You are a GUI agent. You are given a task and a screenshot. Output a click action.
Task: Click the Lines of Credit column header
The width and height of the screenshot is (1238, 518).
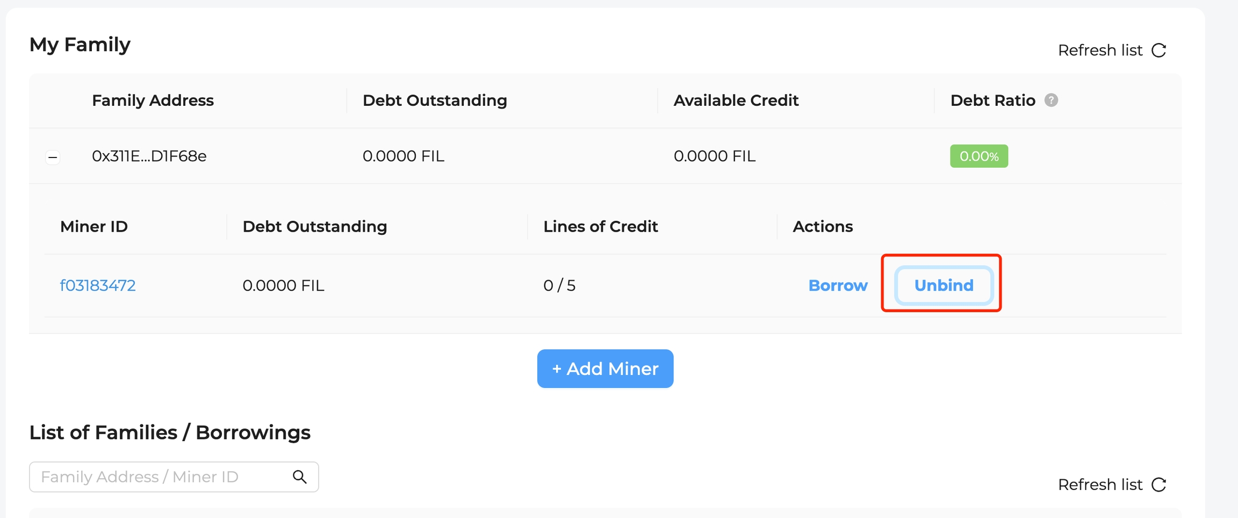coord(600,227)
